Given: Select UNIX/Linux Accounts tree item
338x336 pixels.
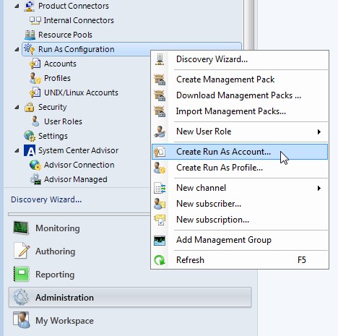Looking at the screenshot, I should (81, 92).
